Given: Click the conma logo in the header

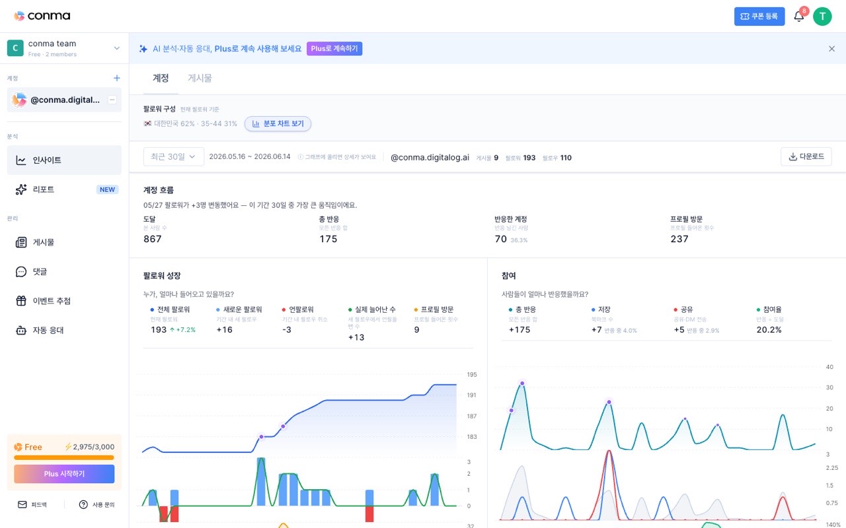Looking at the screenshot, I should [x=42, y=16].
